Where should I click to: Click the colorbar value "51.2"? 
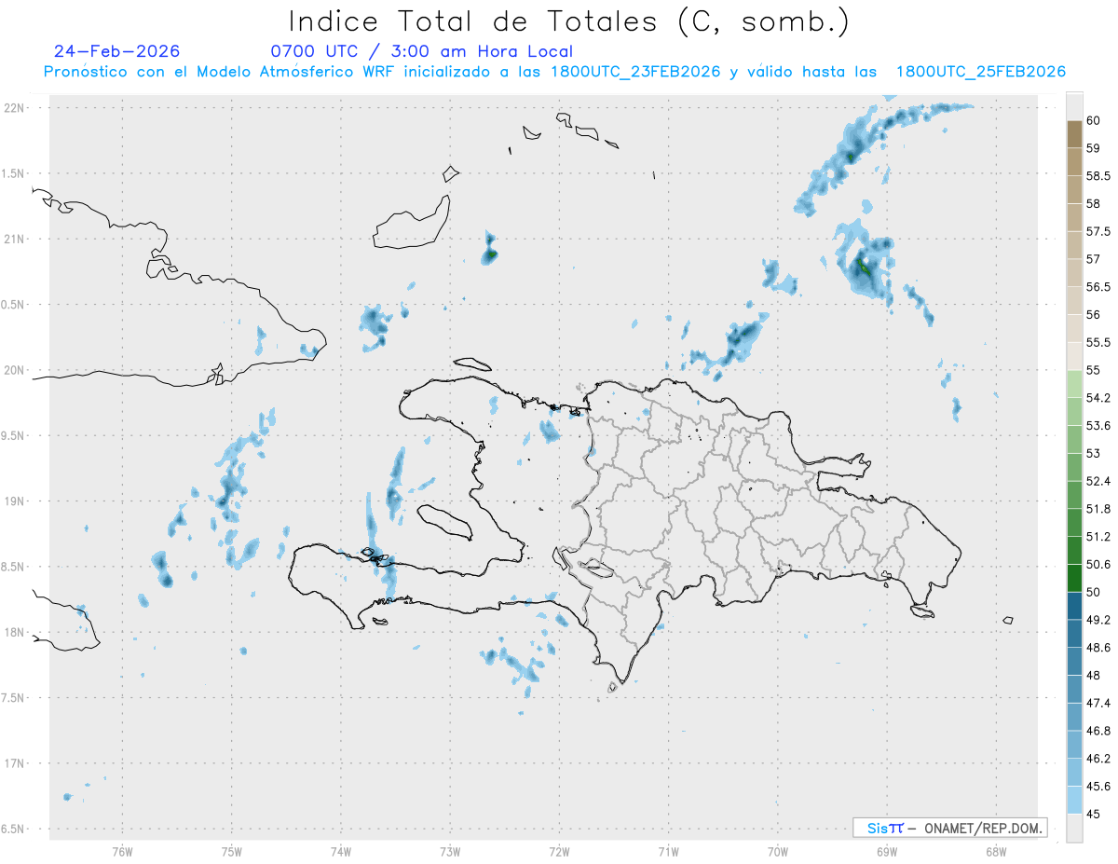(1098, 537)
